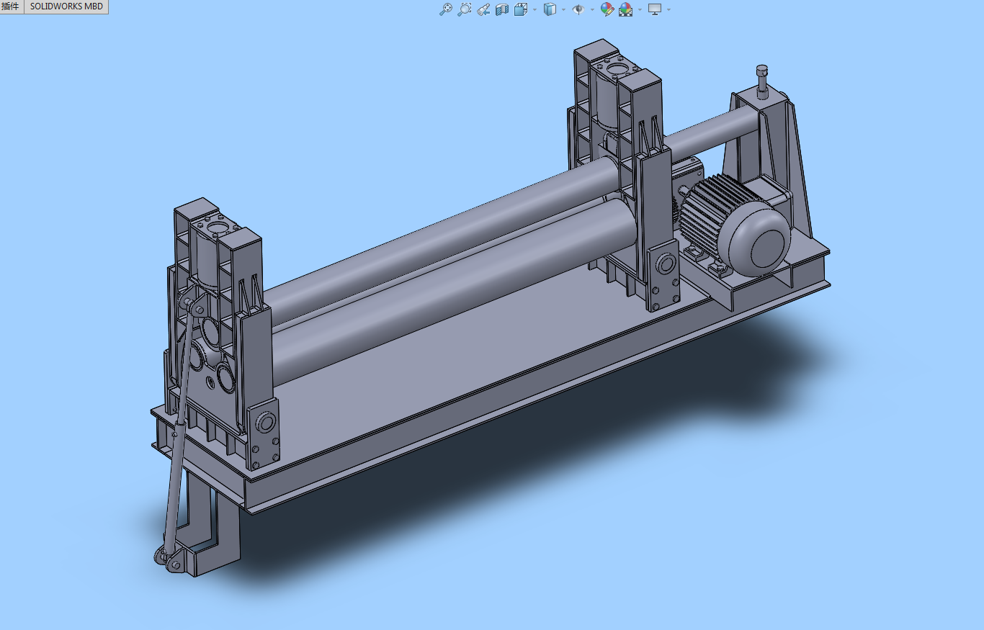The image size is (984, 630).
Task: Click the View Settings monitor icon
Action: point(655,9)
